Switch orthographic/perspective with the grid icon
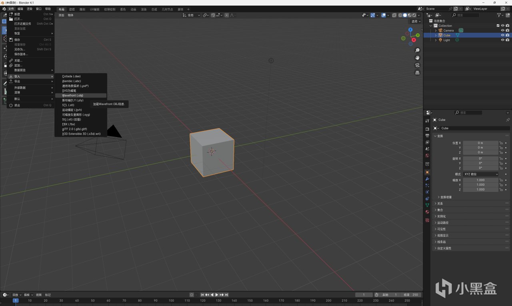The width and height of the screenshot is (512, 306). (417, 73)
